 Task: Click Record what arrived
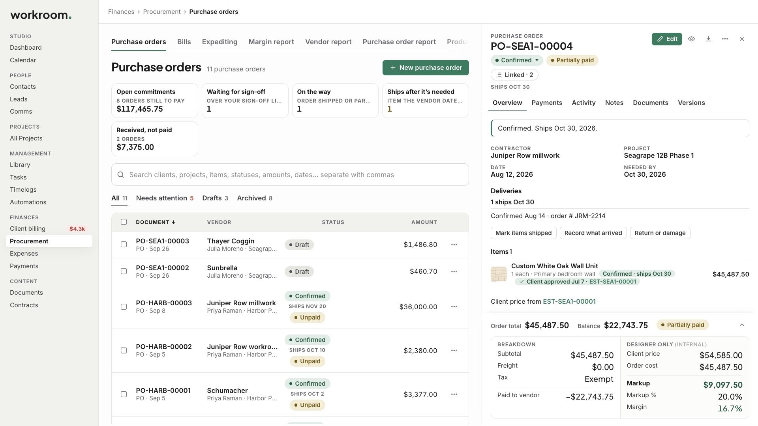[593, 233]
